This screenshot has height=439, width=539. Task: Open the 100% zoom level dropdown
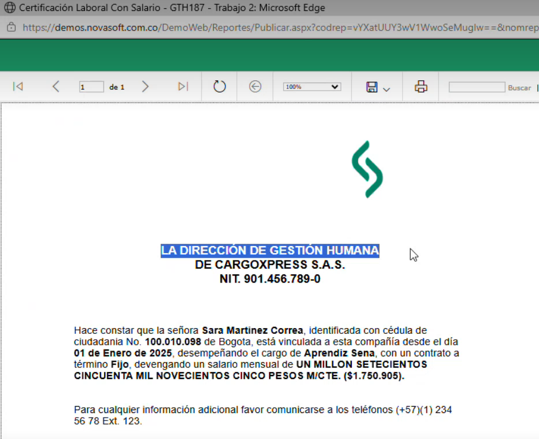(x=312, y=87)
